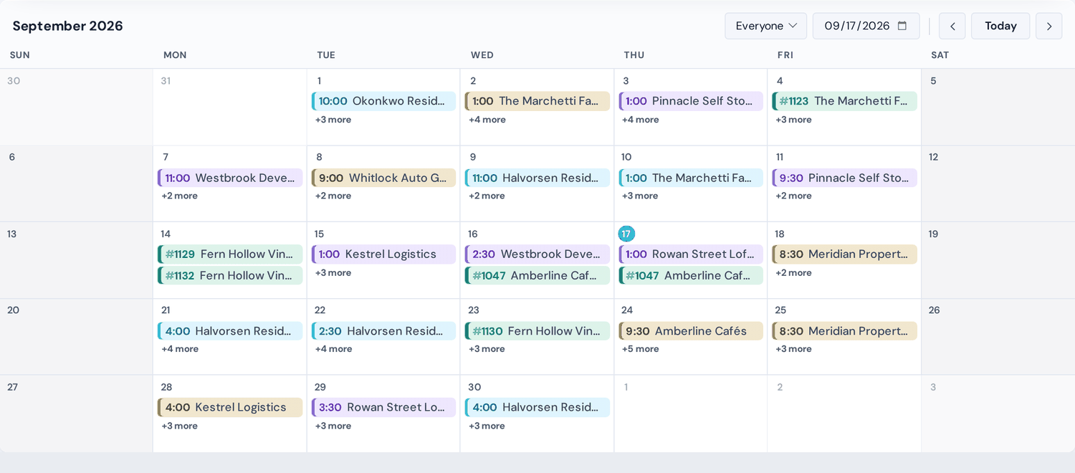Open job #1123 The Marchetti Family
Screen dimensions: 1075x473
click(844, 101)
